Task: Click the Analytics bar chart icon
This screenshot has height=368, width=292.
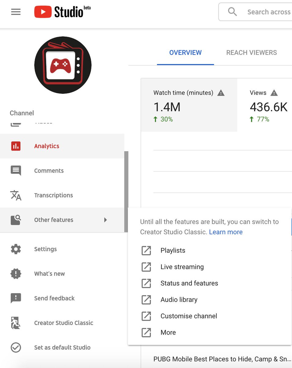Action: click(16, 146)
